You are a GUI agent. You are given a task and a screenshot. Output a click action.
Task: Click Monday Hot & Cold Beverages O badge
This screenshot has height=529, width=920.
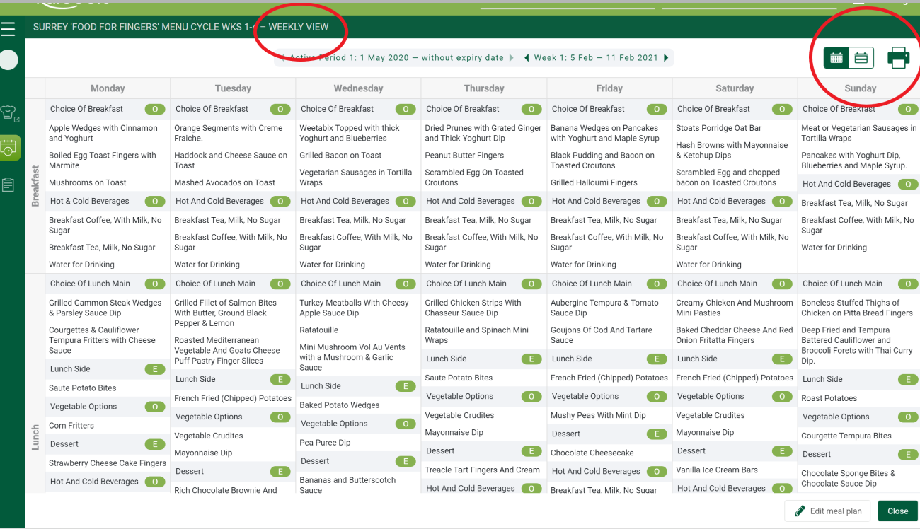pos(155,202)
